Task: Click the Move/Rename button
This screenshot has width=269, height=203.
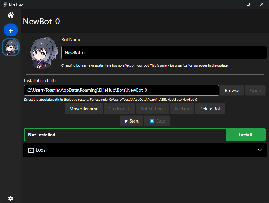Action: pos(84,109)
